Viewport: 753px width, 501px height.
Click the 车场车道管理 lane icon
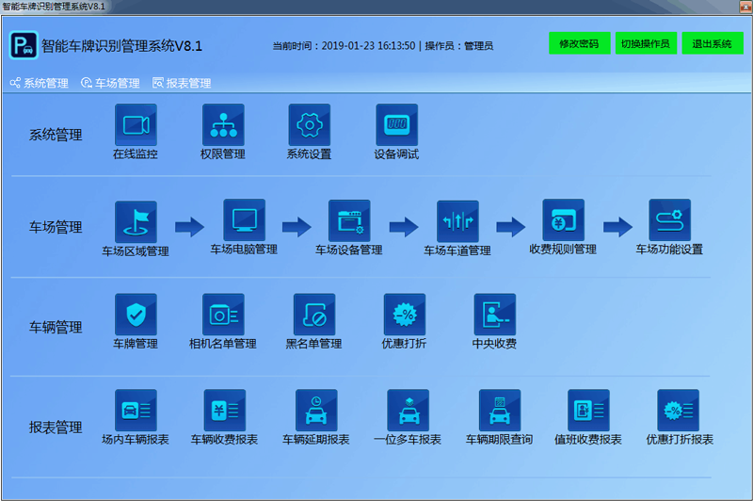pos(457,221)
